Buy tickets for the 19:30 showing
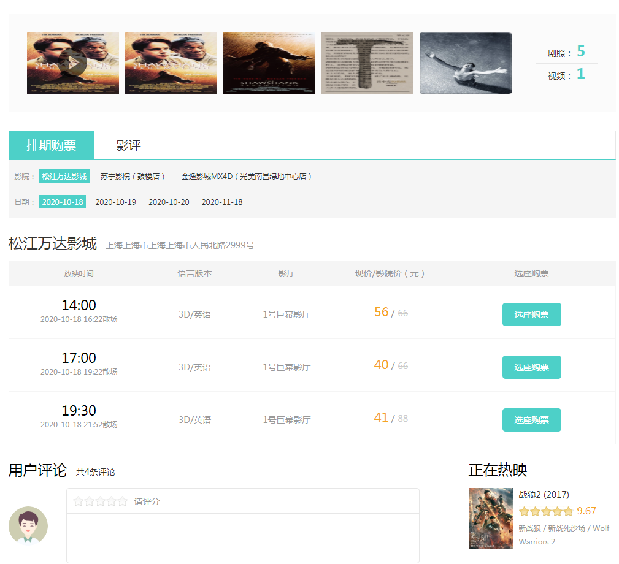Viewport: 619px width, 564px height. click(531, 420)
